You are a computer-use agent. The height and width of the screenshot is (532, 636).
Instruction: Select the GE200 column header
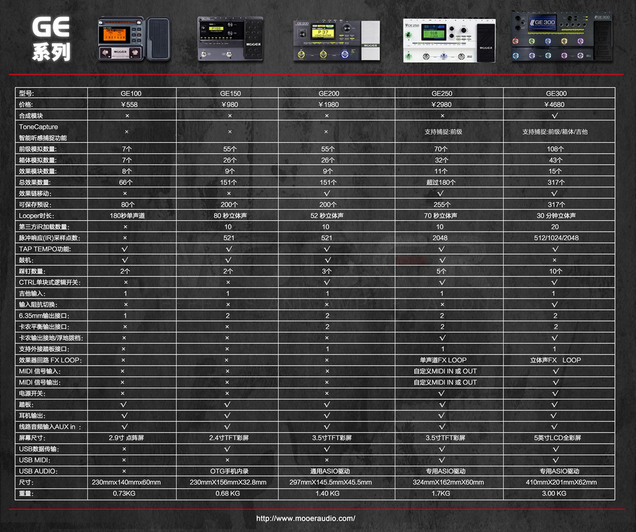[x=328, y=93]
